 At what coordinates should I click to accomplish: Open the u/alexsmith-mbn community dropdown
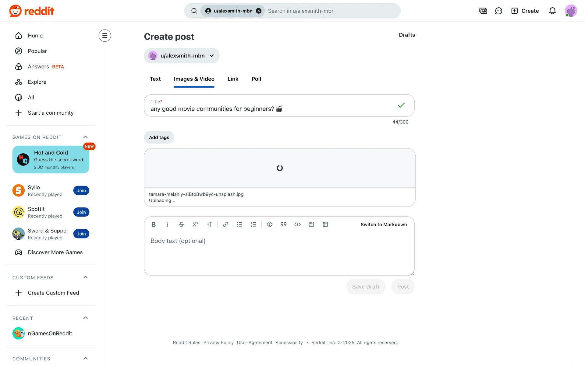tap(182, 56)
